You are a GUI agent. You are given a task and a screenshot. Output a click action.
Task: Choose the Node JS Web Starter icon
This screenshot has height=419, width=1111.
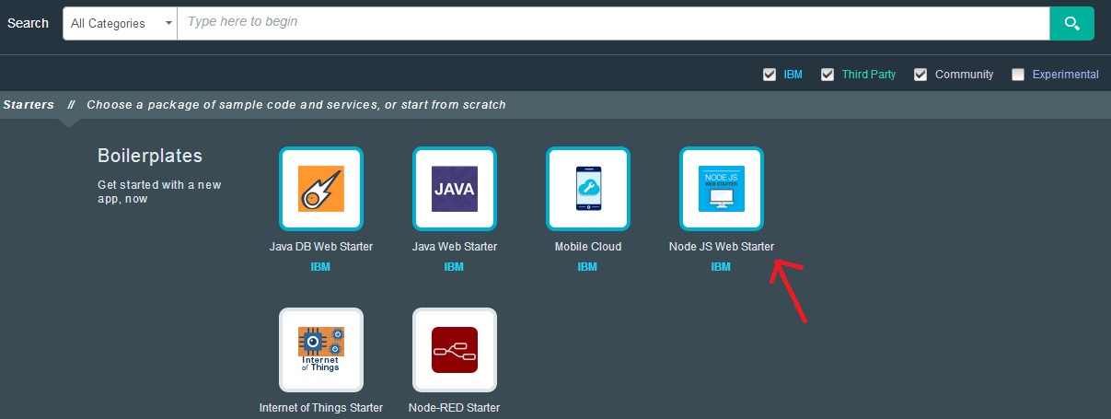721,189
